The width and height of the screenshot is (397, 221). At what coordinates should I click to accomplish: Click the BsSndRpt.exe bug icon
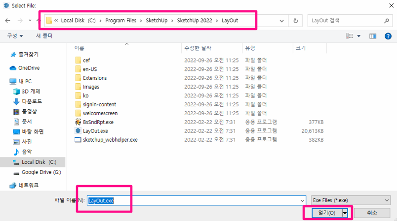[x=78, y=122]
